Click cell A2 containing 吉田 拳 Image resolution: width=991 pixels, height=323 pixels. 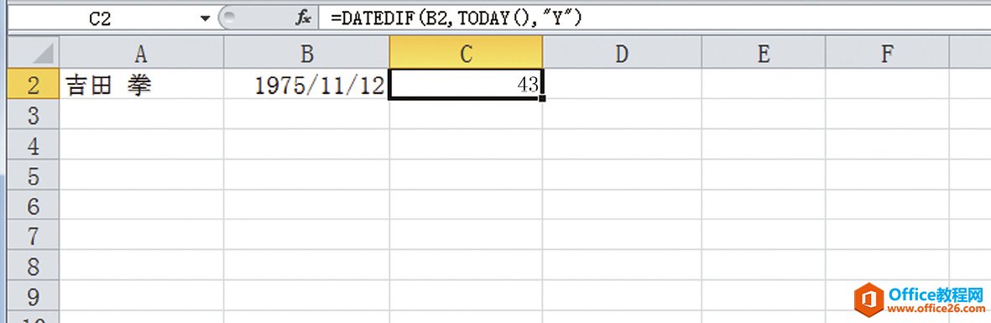click(x=142, y=84)
